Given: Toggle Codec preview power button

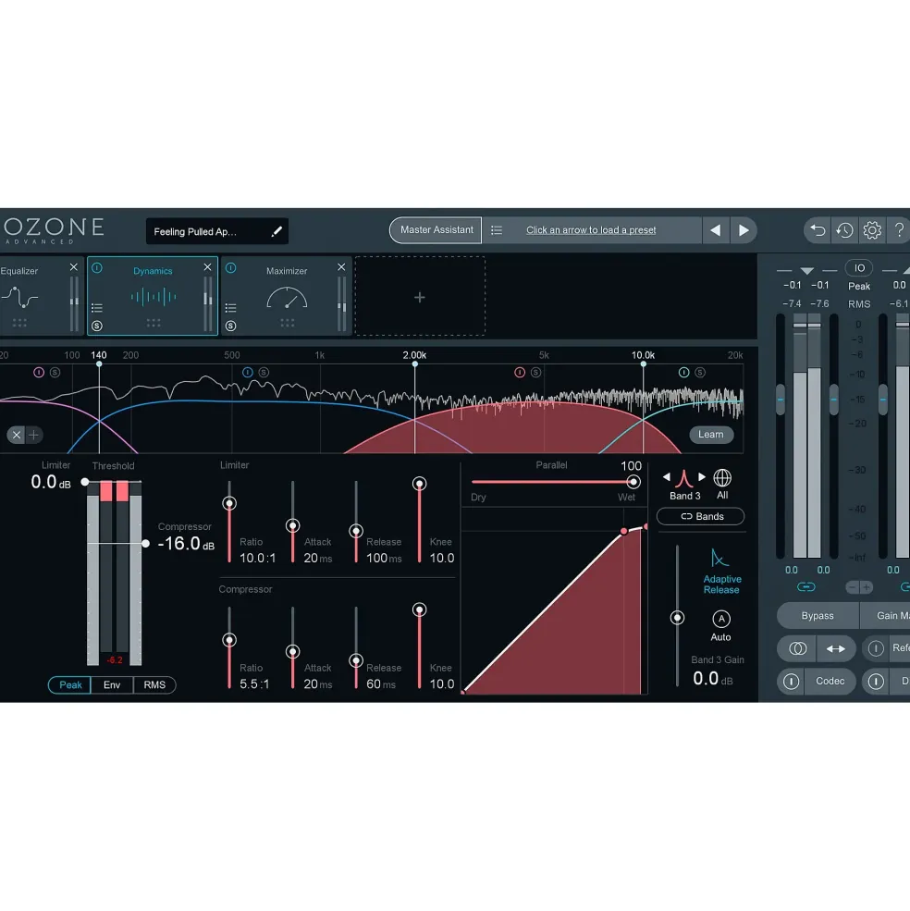Looking at the screenshot, I should click(791, 681).
